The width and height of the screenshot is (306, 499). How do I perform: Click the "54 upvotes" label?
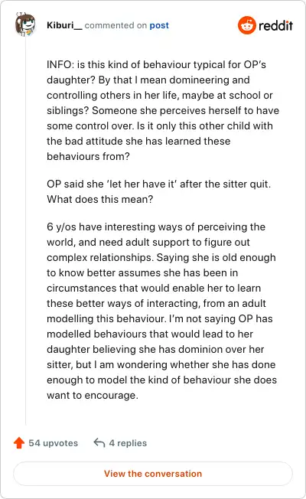click(53, 443)
